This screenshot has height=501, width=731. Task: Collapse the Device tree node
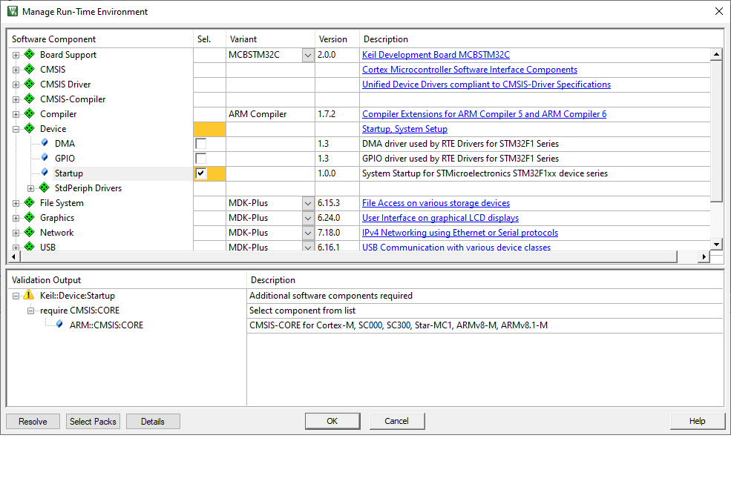tap(15, 128)
